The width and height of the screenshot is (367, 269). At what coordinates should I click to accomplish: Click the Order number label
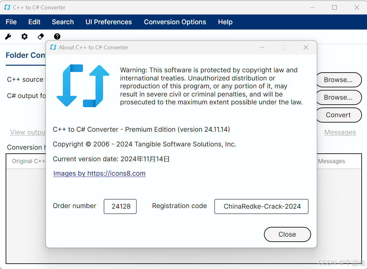coord(74,206)
